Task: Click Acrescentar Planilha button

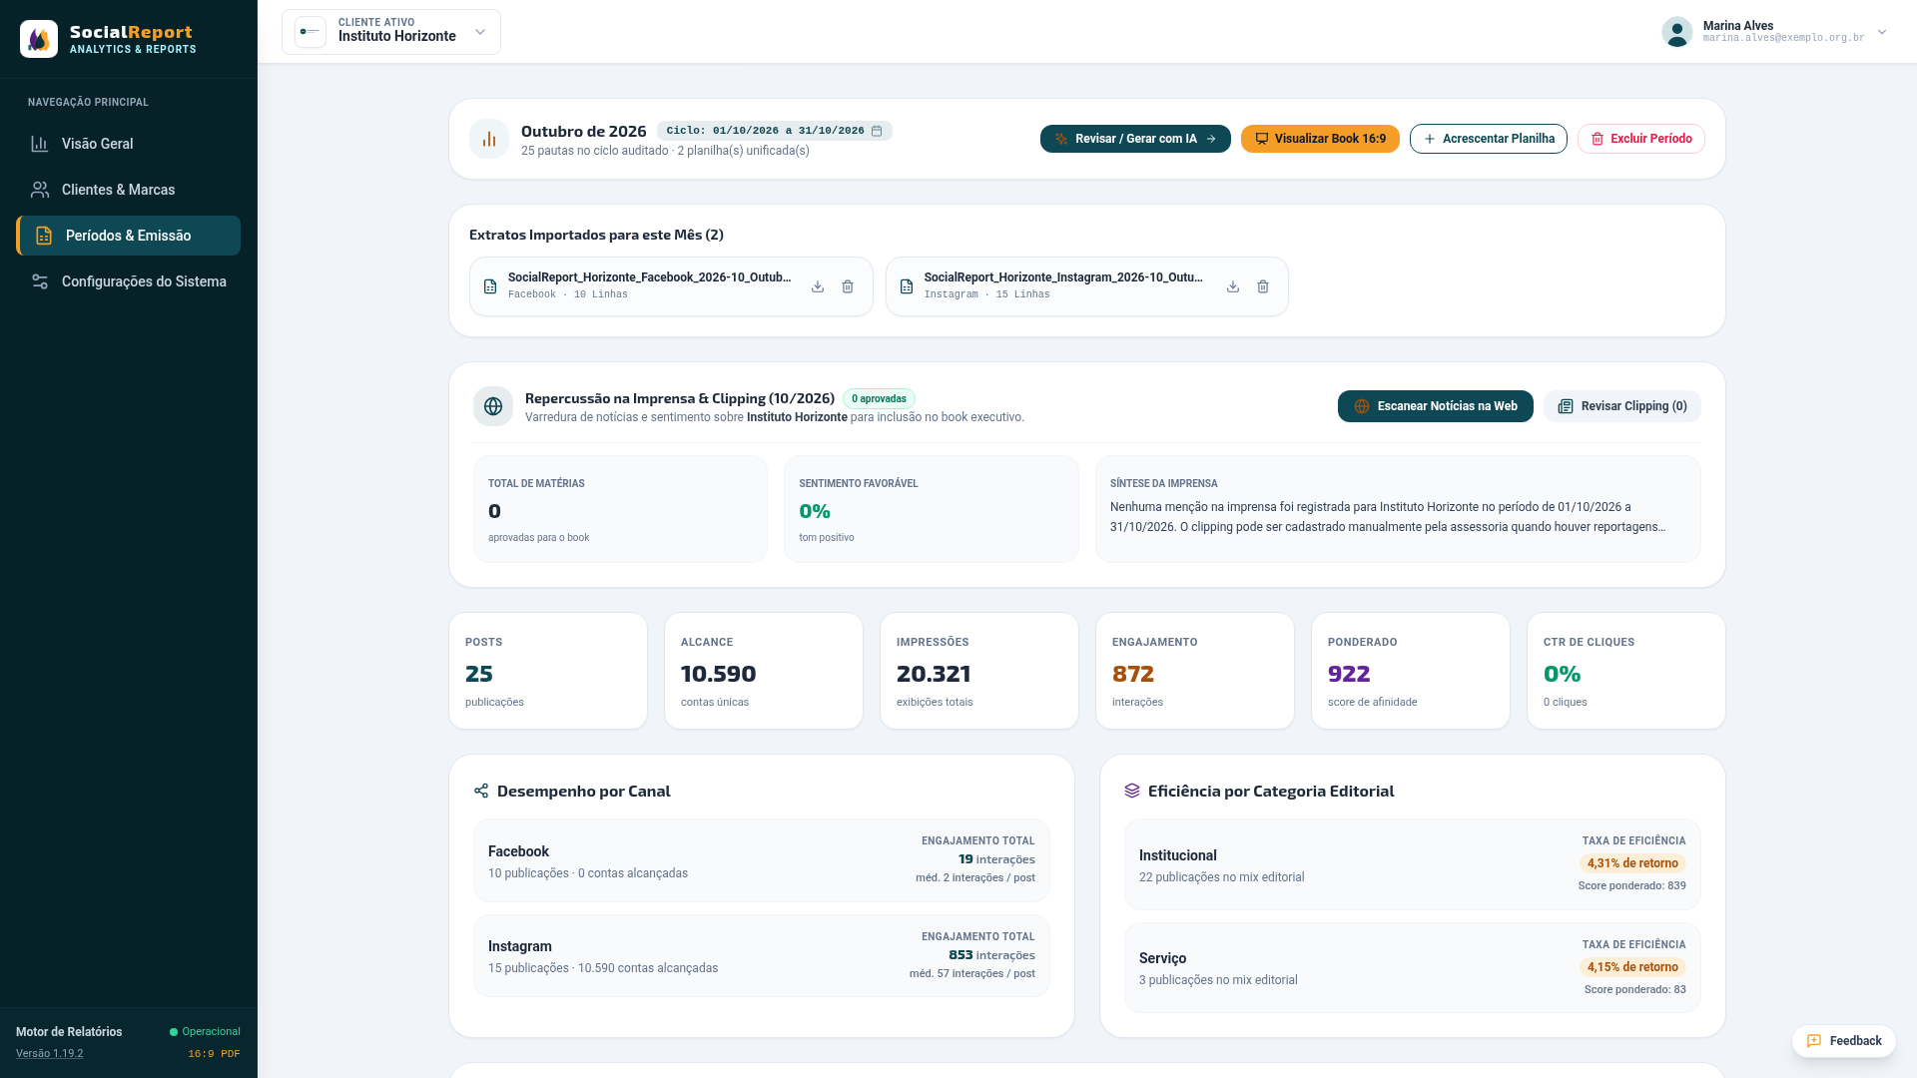Action: [1489, 139]
